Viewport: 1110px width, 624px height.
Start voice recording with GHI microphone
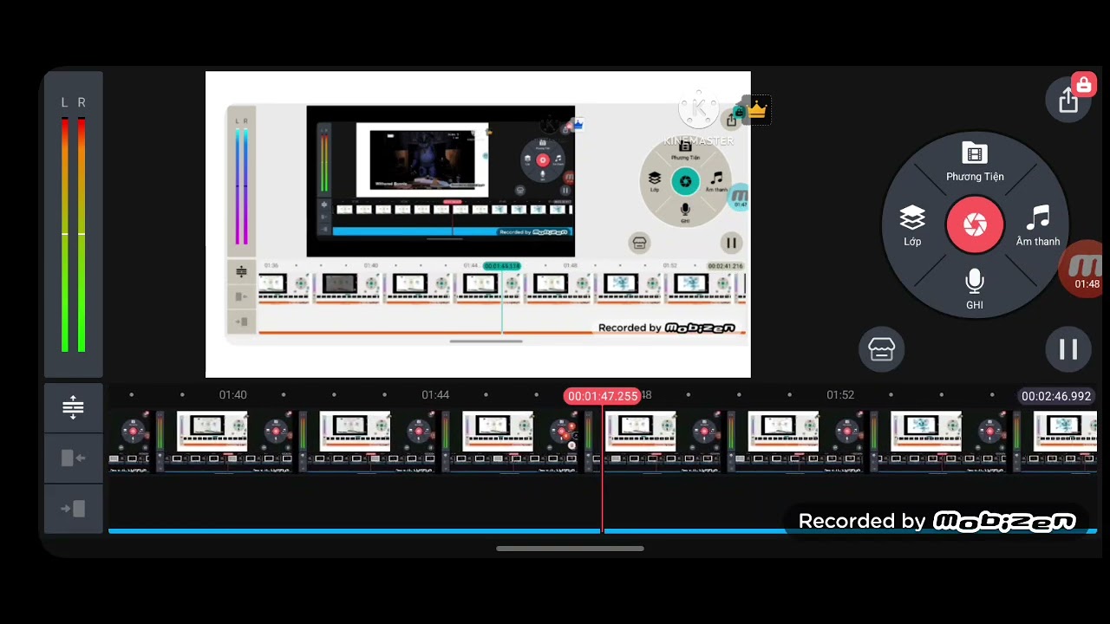click(975, 289)
